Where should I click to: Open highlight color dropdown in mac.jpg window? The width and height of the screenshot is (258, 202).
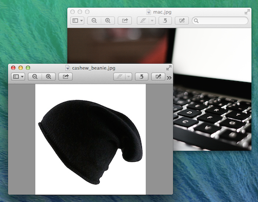152,21
